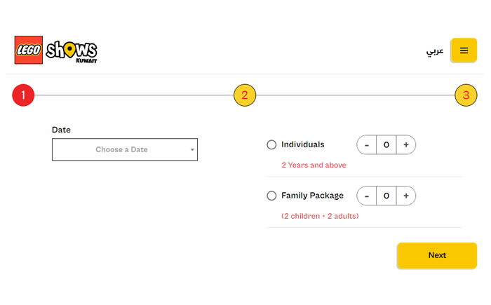491x305 pixels.
Task: Select the Family Package radio button
Action: [x=271, y=196]
